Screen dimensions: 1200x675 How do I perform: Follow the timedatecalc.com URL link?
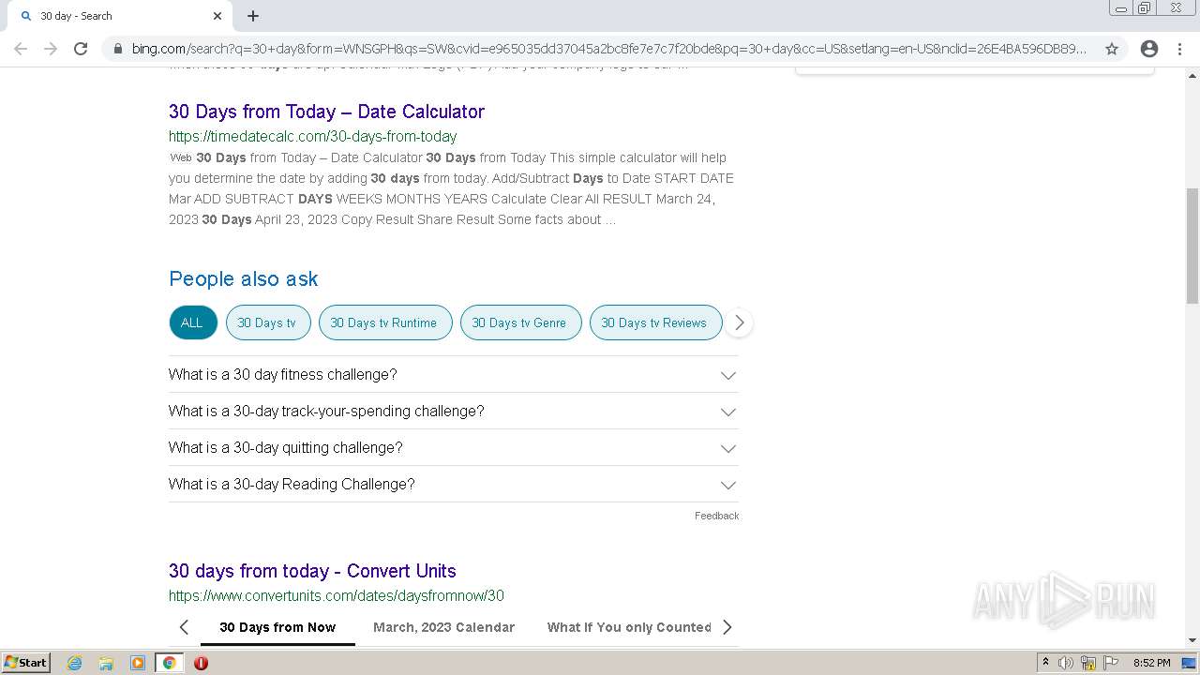(313, 137)
